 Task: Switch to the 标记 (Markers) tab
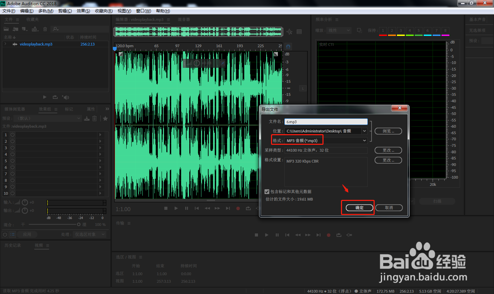(x=69, y=109)
